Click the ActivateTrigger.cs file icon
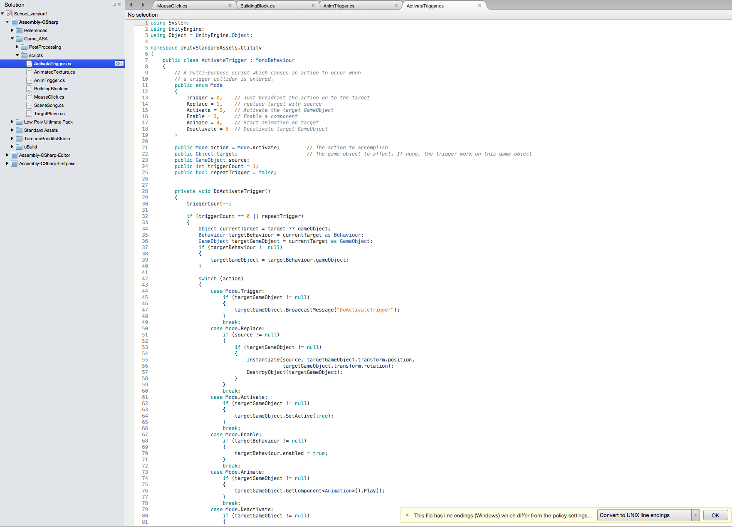This screenshot has height=527, width=732. [29, 64]
